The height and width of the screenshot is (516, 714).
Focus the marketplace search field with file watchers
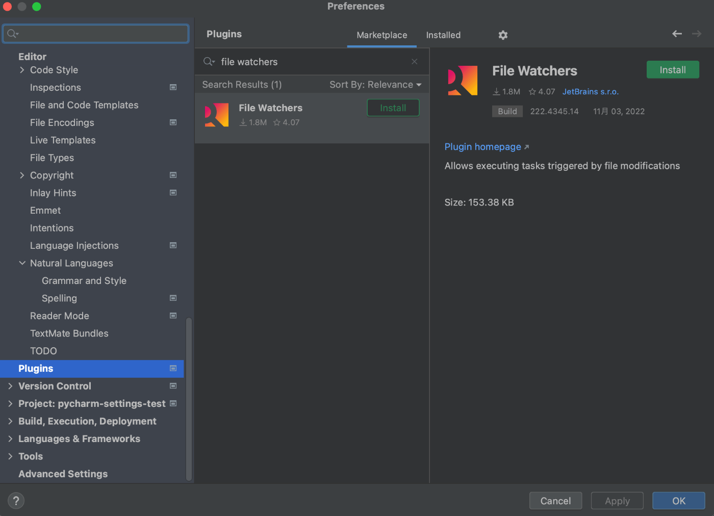(311, 62)
